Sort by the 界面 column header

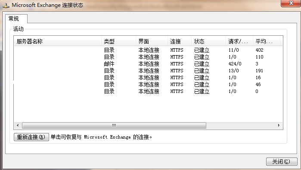(152, 41)
